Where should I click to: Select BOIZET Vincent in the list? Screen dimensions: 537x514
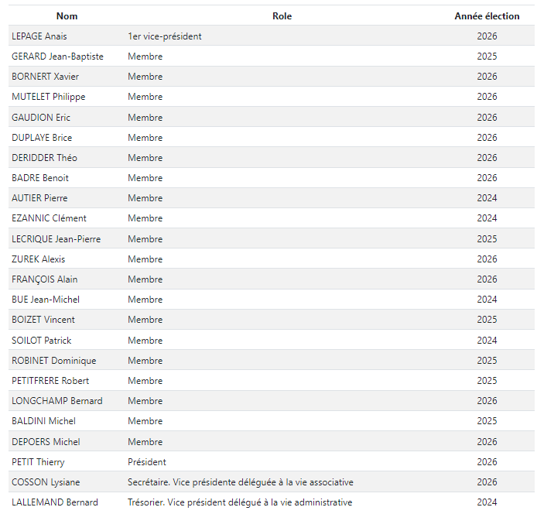(43, 320)
